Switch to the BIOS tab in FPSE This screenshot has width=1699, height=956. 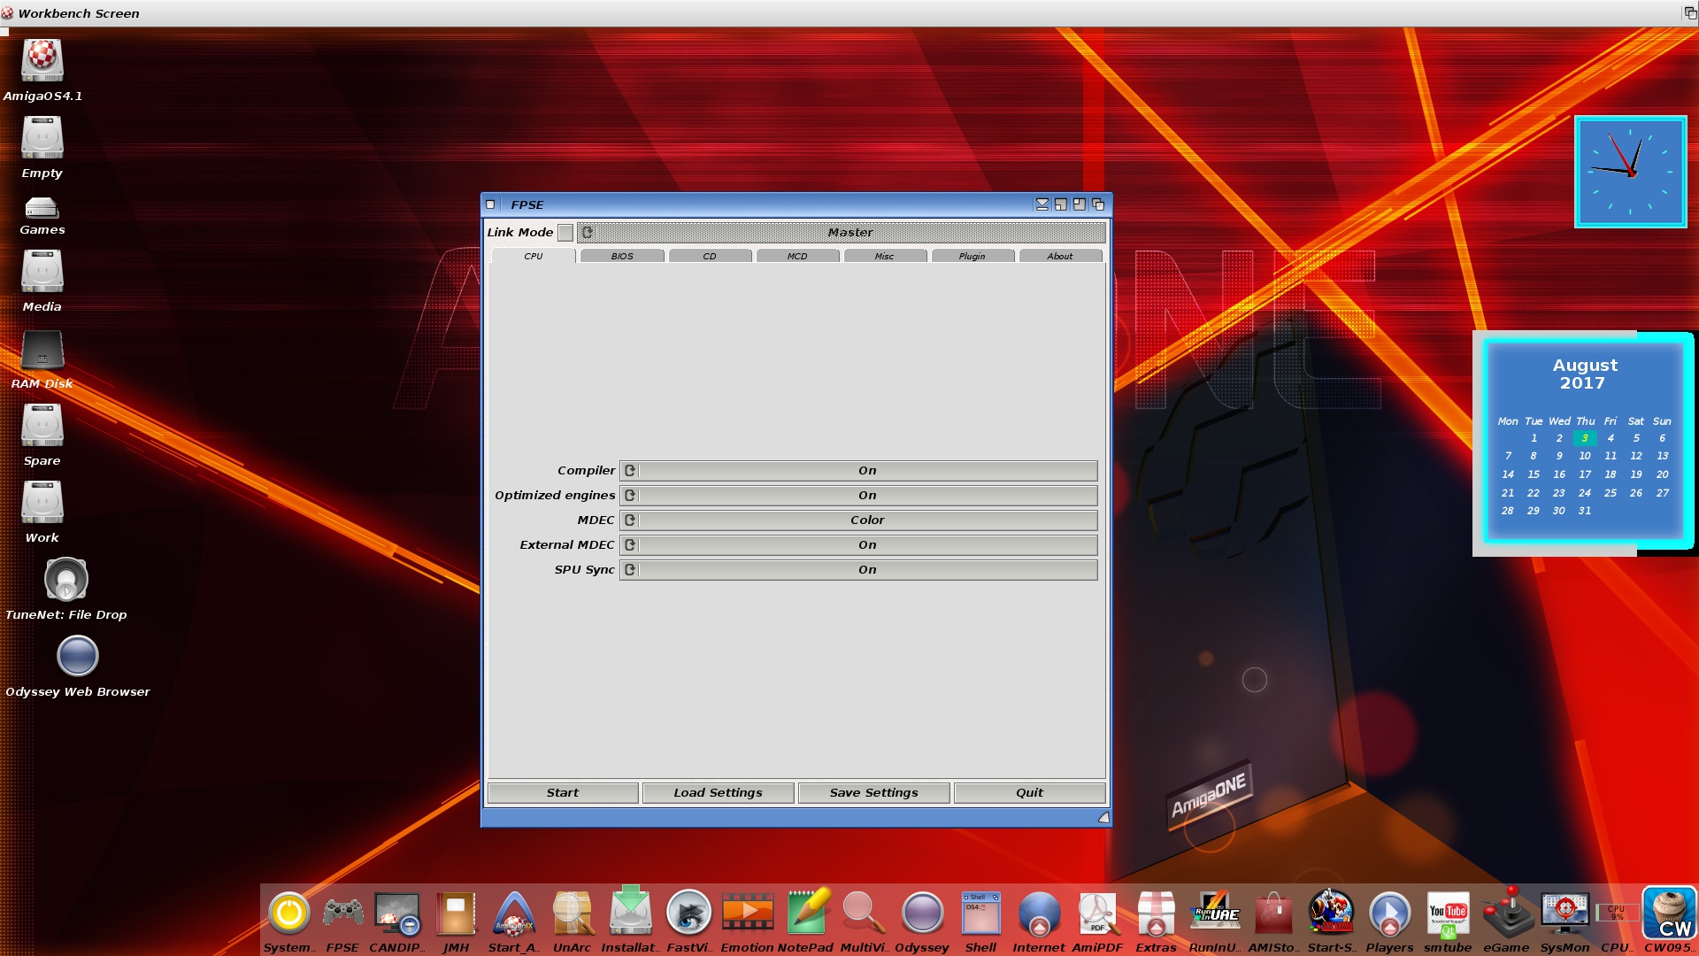[619, 256]
